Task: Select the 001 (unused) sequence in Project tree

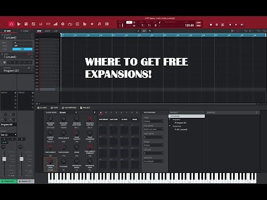Action: point(181,129)
